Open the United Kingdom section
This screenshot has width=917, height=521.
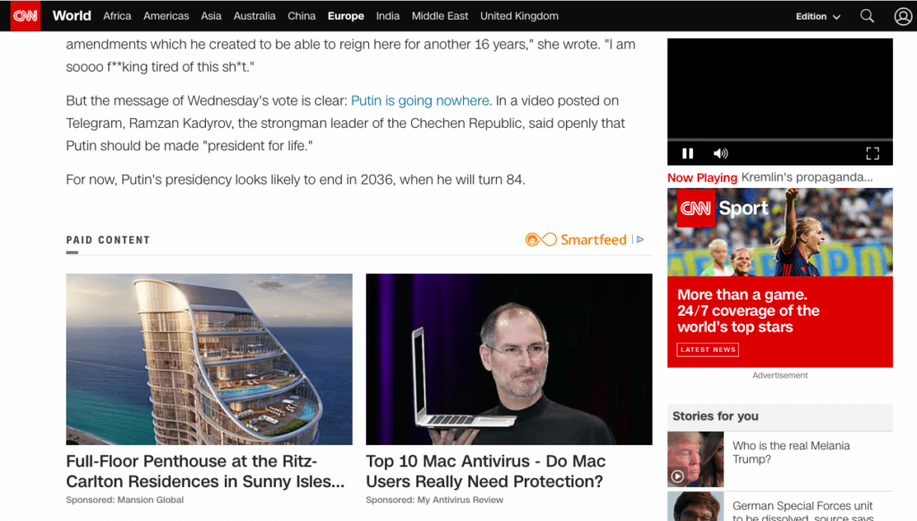pos(519,16)
